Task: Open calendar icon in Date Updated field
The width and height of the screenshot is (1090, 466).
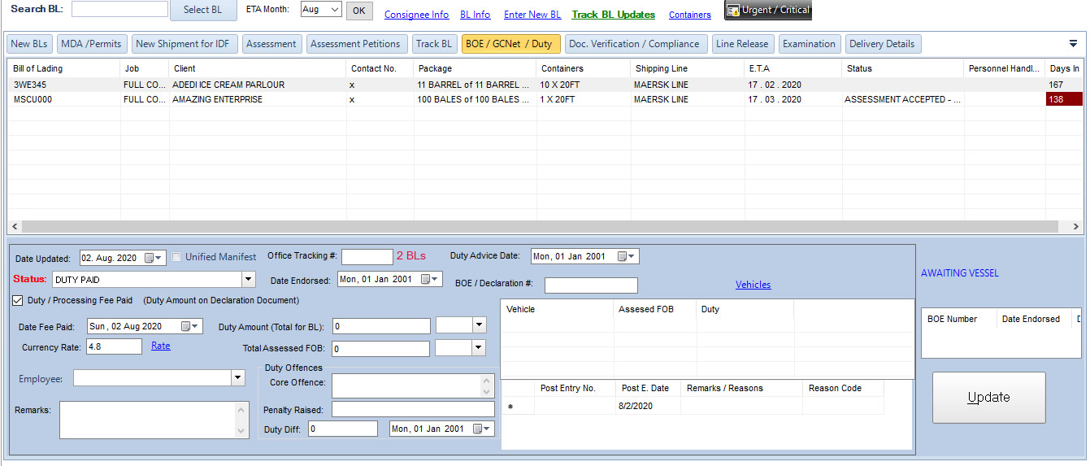Action: 150,258
